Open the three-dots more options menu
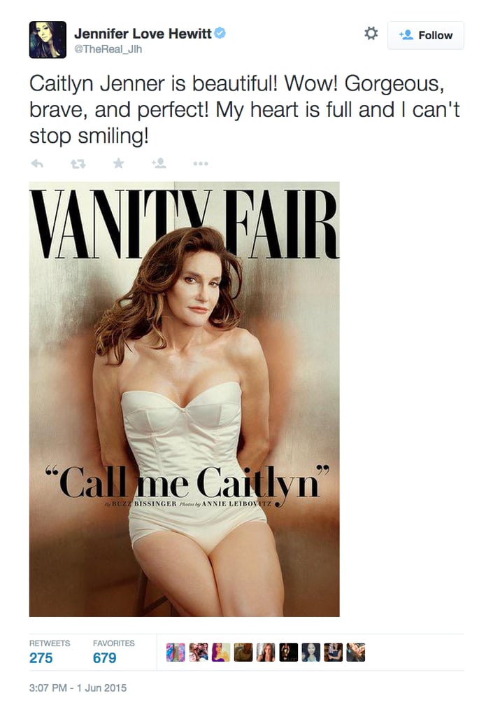The height and width of the screenshot is (717, 493). [201, 163]
